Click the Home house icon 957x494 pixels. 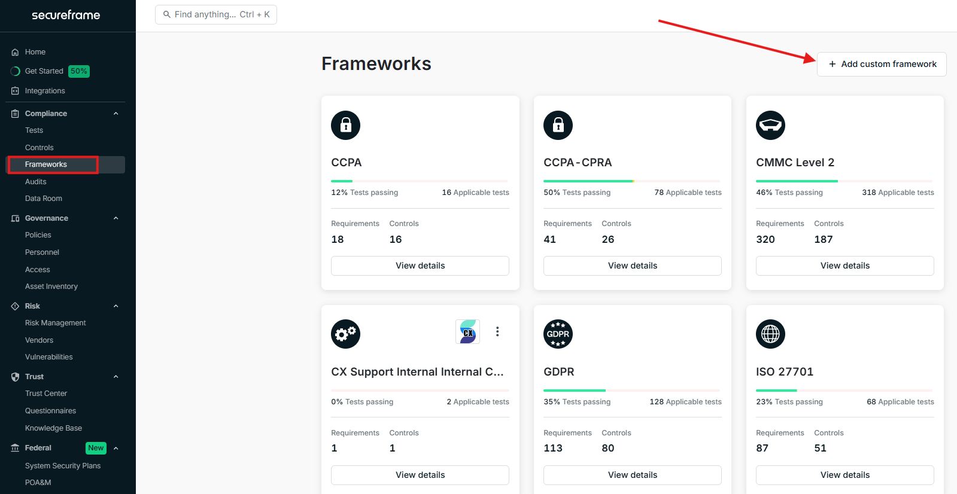[16, 52]
